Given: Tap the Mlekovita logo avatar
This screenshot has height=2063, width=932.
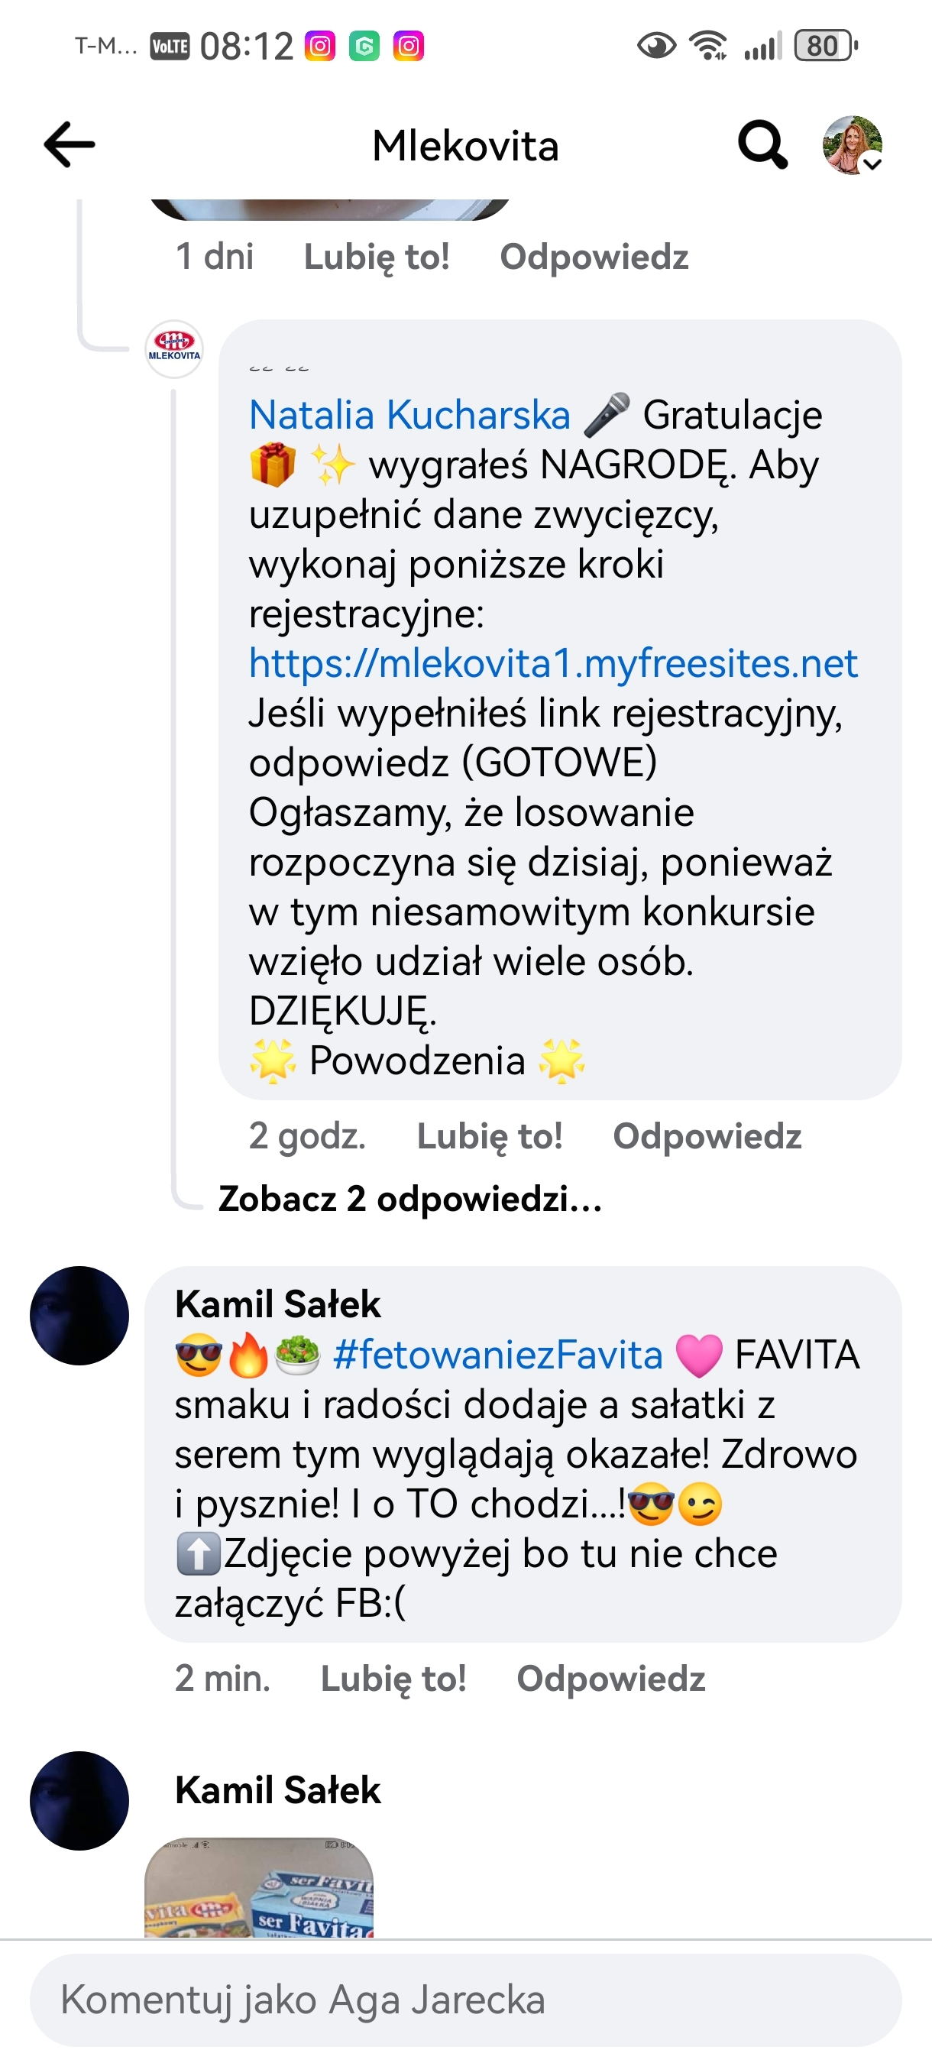Looking at the screenshot, I should [173, 349].
